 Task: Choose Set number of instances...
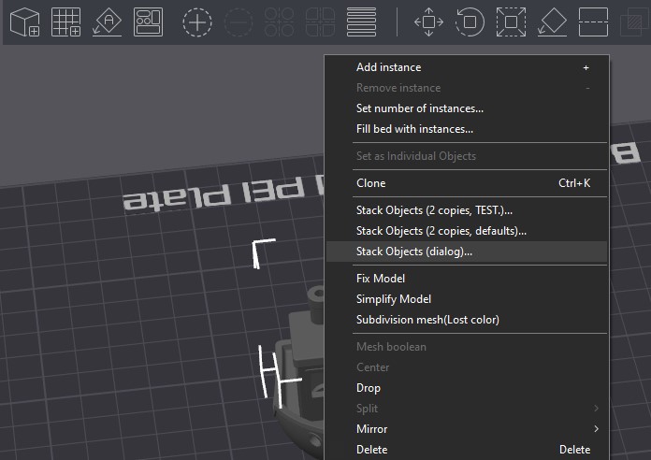click(x=467, y=108)
